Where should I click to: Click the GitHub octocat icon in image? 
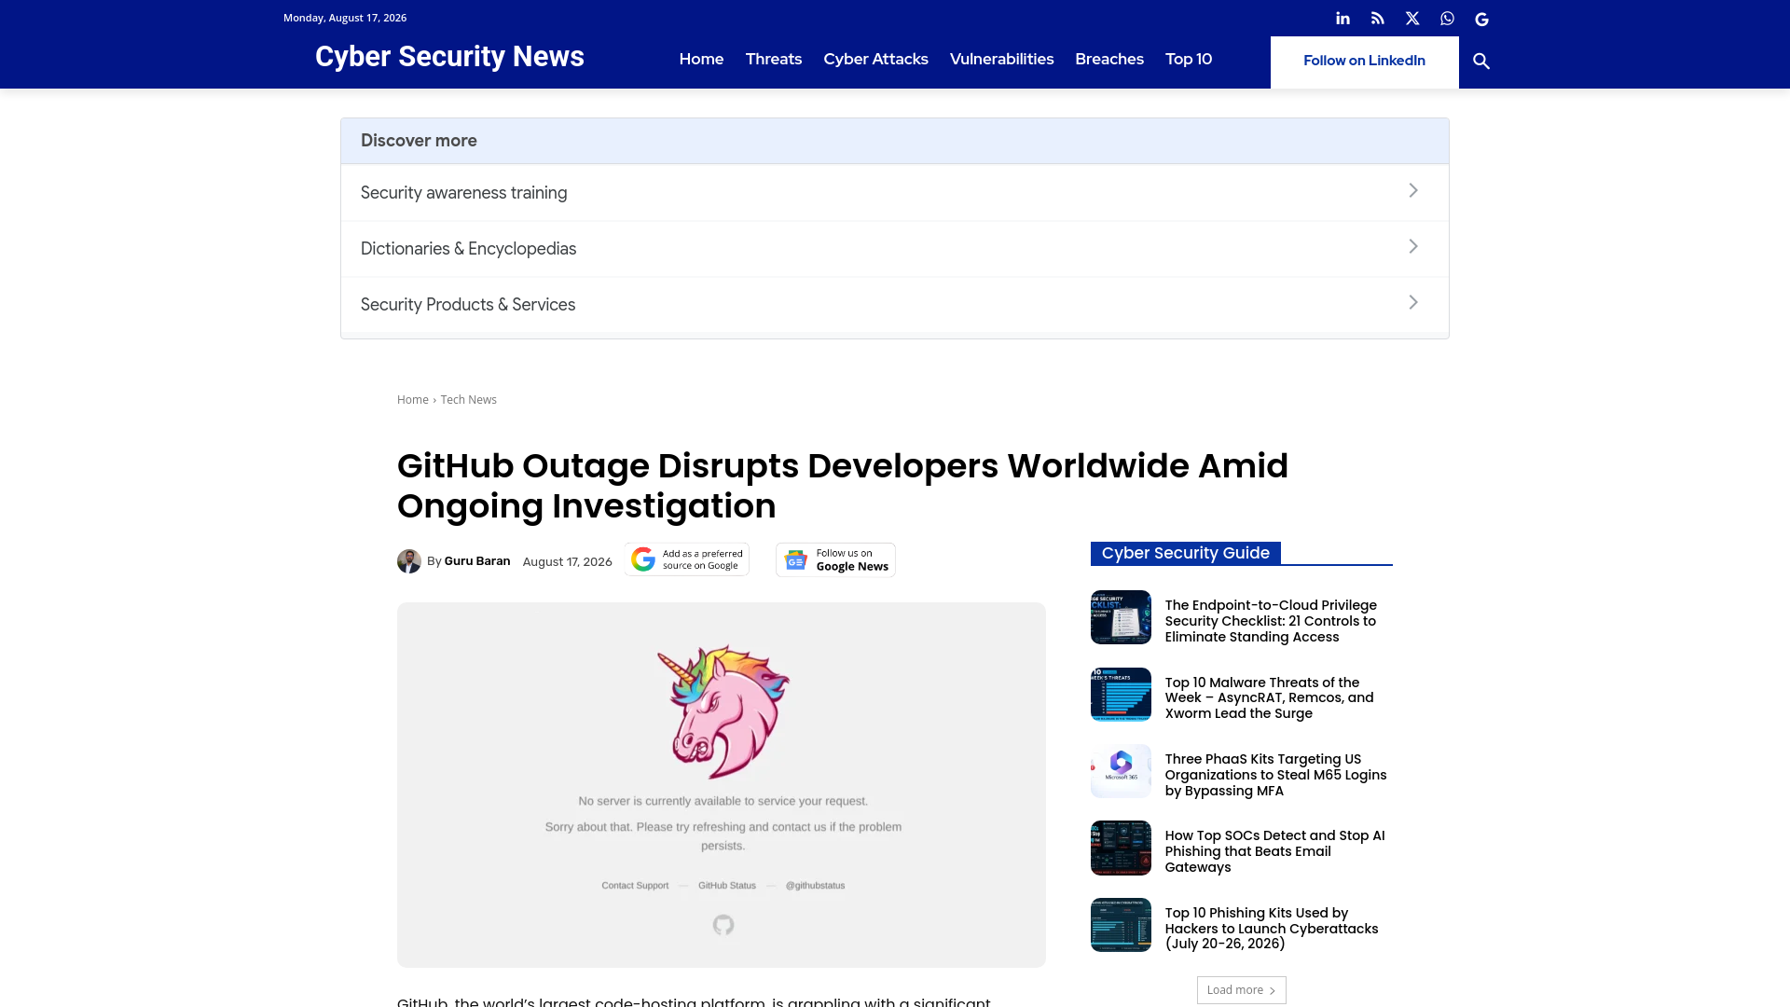(x=723, y=925)
